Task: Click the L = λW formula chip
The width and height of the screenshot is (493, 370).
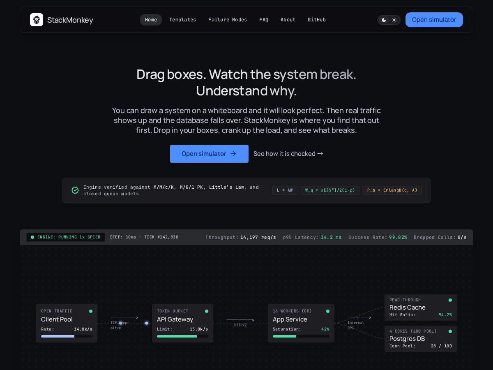Action: (285, 190)
